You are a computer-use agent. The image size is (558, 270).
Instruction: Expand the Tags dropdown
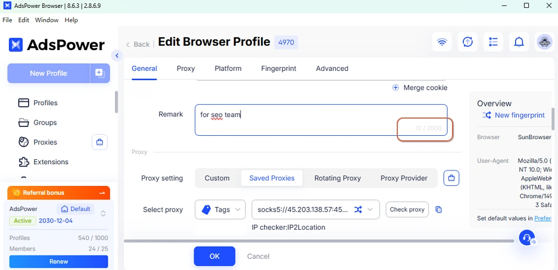[x=220, y=210]
